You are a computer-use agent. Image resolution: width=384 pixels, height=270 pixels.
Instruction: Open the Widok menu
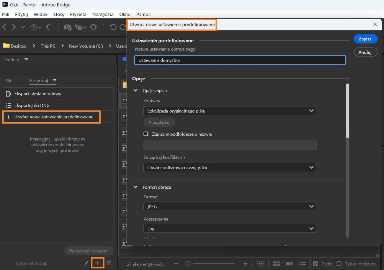pyautogui.click(x=41, y=14)
